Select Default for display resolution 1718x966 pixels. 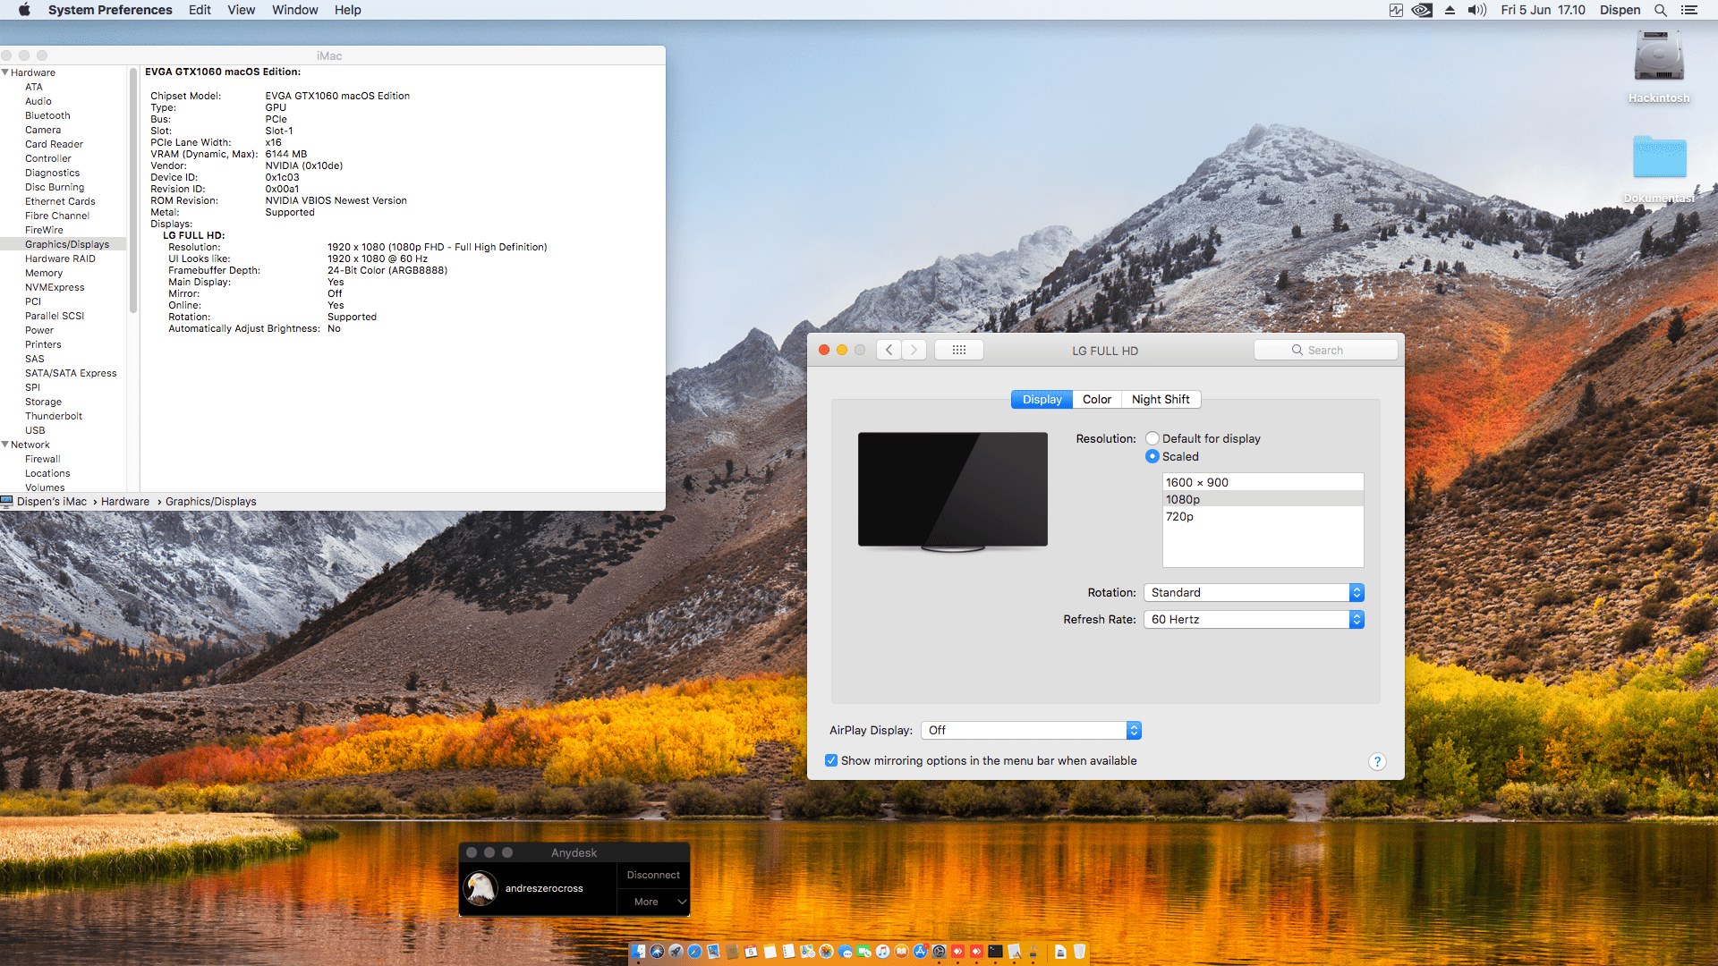(x=1152, y=438)
